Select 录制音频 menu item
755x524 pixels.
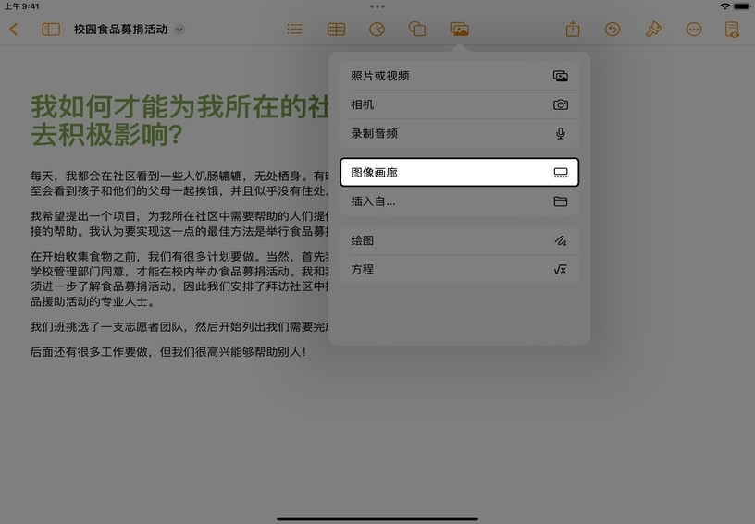pyautogui.click(x=459, y=134)
